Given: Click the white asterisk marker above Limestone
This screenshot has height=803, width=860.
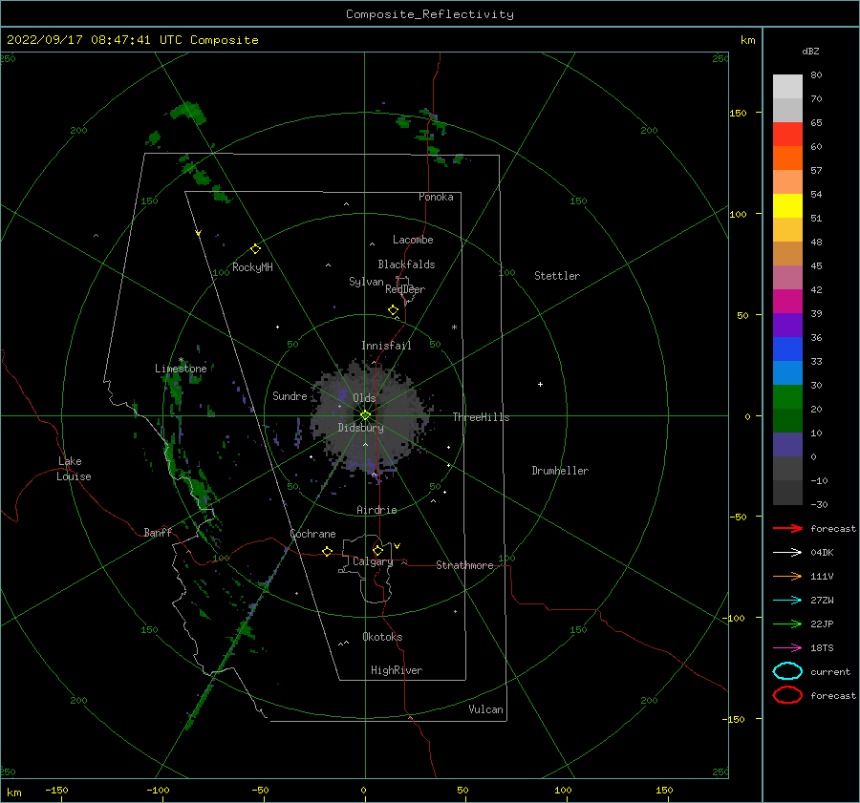Looking at the screenshot, I should pyautogui.click(x=181, y=360).
